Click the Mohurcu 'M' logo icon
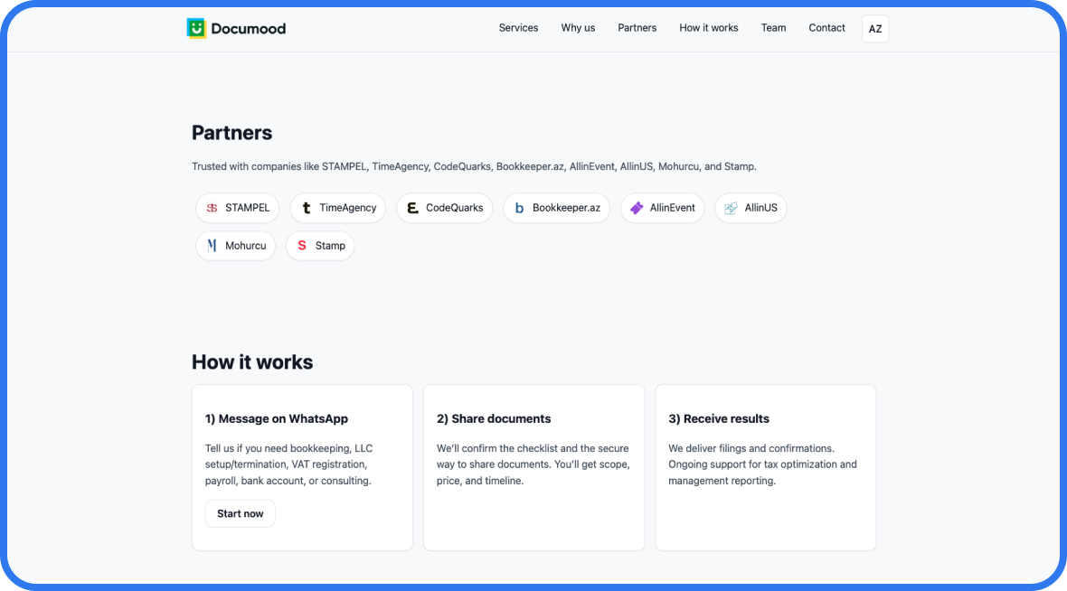Screen dimensions: 1067x591 (x=212, y=246)
